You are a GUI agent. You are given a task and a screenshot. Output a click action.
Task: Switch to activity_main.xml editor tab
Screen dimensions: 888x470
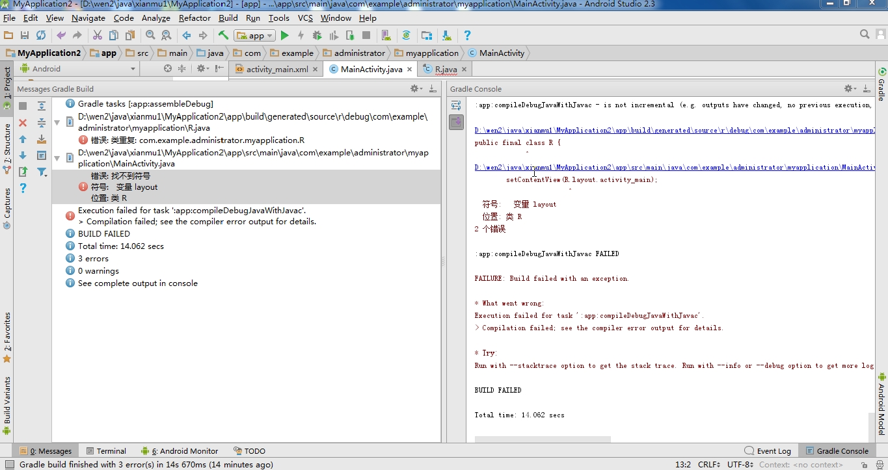point(276,69)
